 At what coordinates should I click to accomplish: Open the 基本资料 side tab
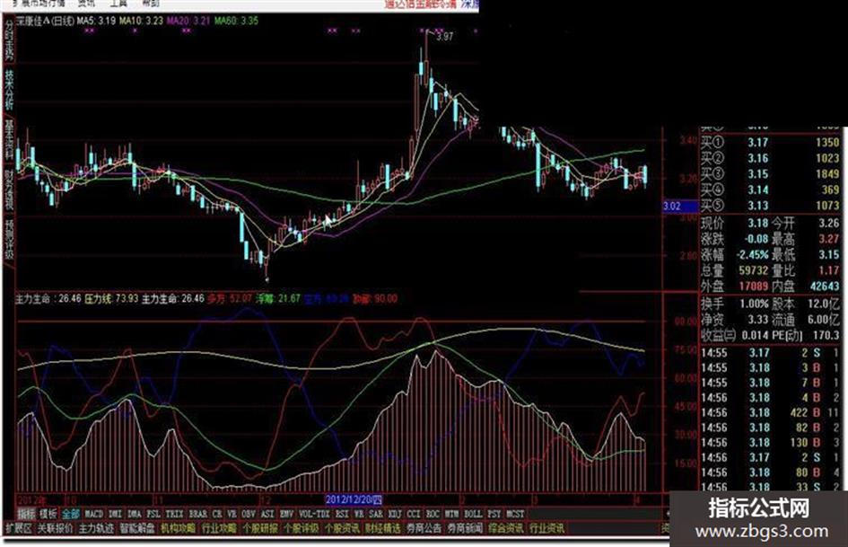coord(9,140)
